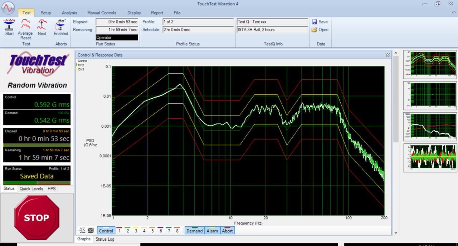
Task: Toggle channel 3 trace
Action: (x=136, y=231)
